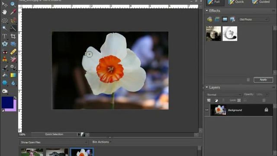Hide the Background layer eye icon
Image resolution: width=277 pixels, height=156 pixels.
coord(207,110)
